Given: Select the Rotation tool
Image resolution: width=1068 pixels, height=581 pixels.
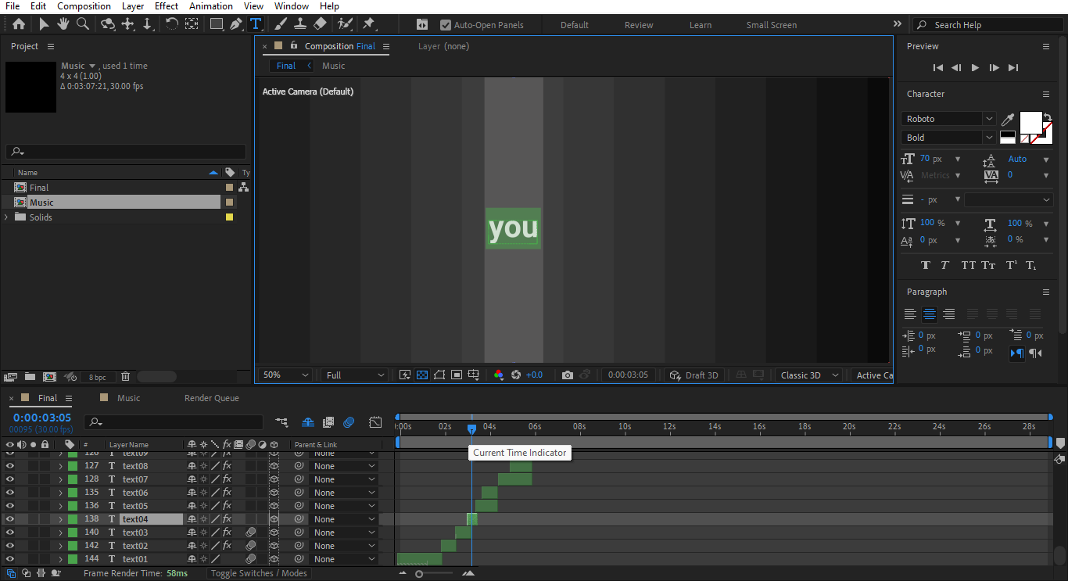Looking at the screenshot, I should [x=171, y=24].
